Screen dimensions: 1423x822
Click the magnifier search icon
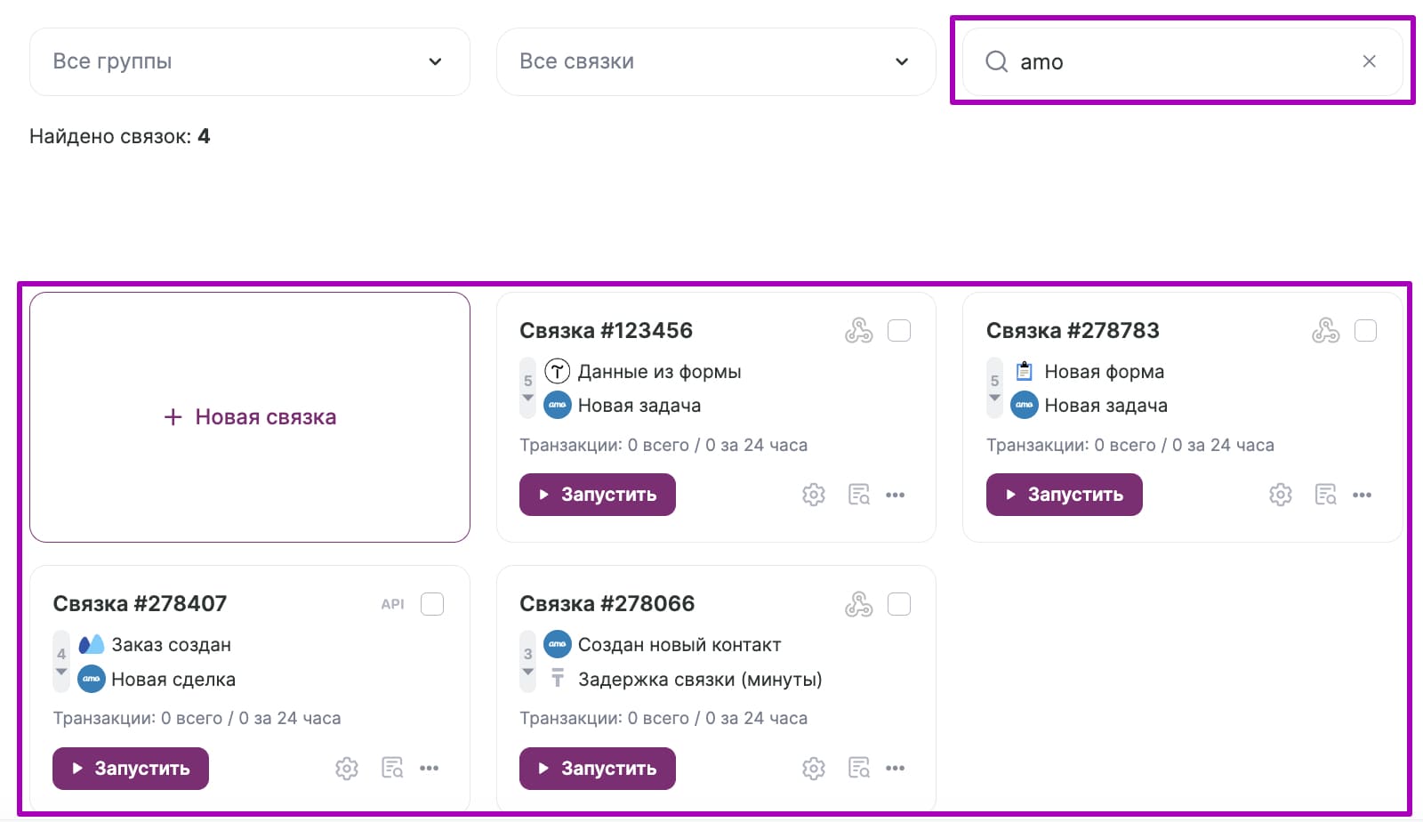pos(996,61)
